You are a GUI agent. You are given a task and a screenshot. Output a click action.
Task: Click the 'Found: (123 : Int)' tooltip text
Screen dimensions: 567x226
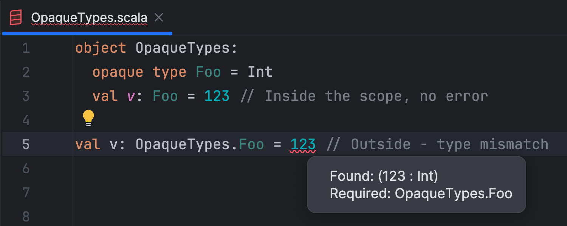pyautogui.click(x=384, y=176)
